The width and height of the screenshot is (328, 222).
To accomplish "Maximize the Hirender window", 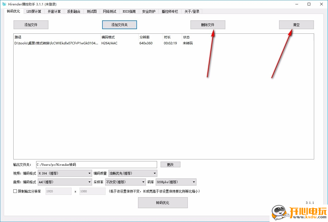I will point(309,4).
